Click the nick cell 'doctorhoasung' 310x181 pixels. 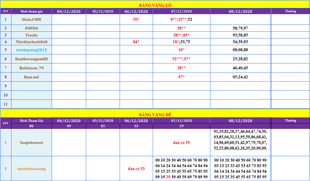click(x=32, y=168)
